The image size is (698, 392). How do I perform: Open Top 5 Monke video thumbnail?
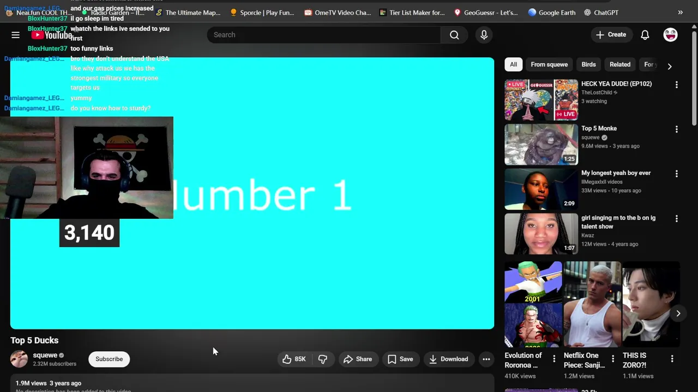coord(541,145)
